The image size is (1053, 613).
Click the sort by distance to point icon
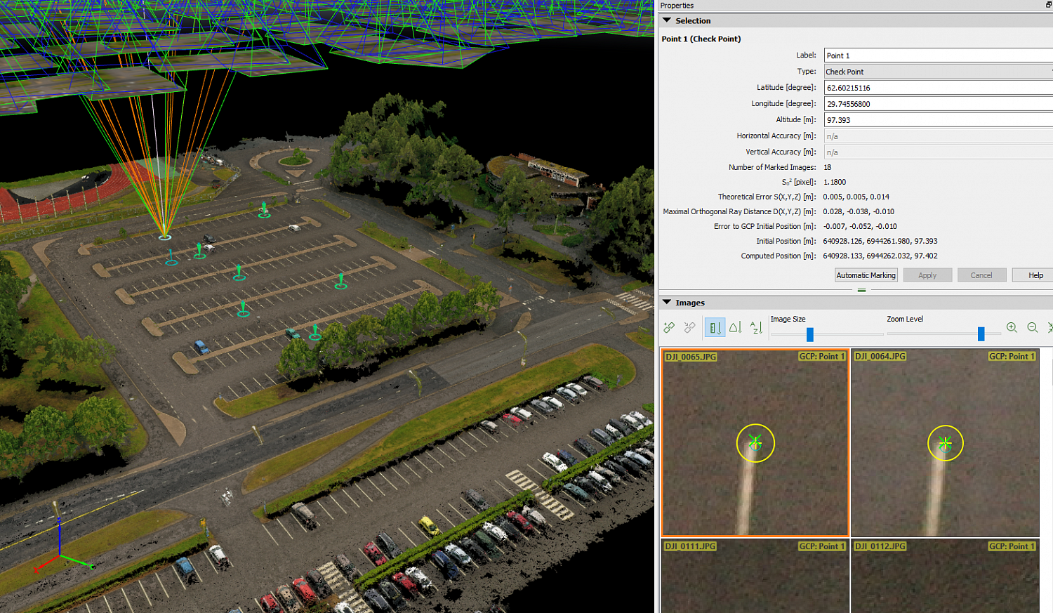(x=734, y=327)
